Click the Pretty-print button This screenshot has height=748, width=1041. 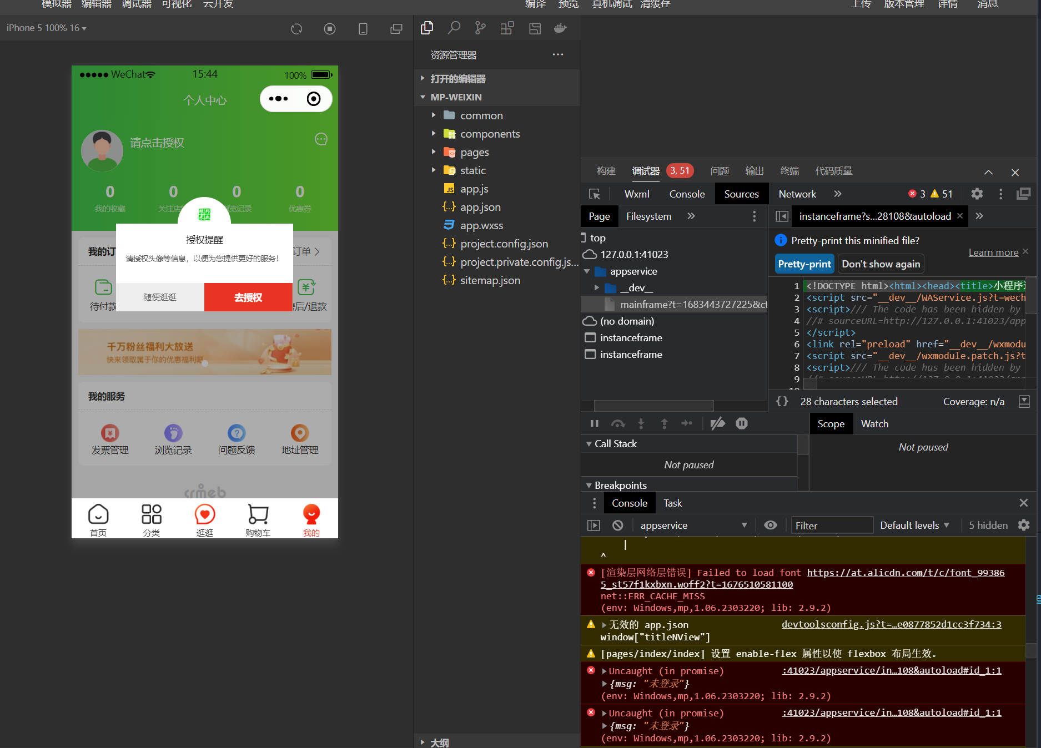point(804,264)
